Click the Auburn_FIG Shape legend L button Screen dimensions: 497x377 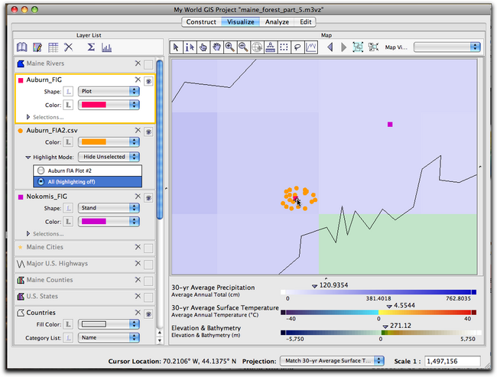(x=68, y=92)
